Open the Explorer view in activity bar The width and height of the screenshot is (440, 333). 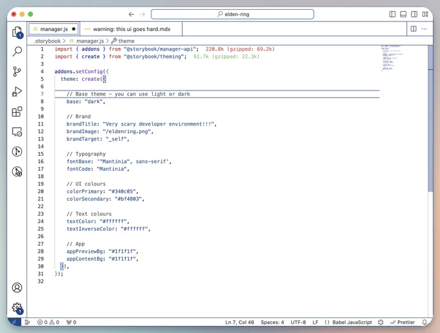pyautogui.click(x=17, y=32)
